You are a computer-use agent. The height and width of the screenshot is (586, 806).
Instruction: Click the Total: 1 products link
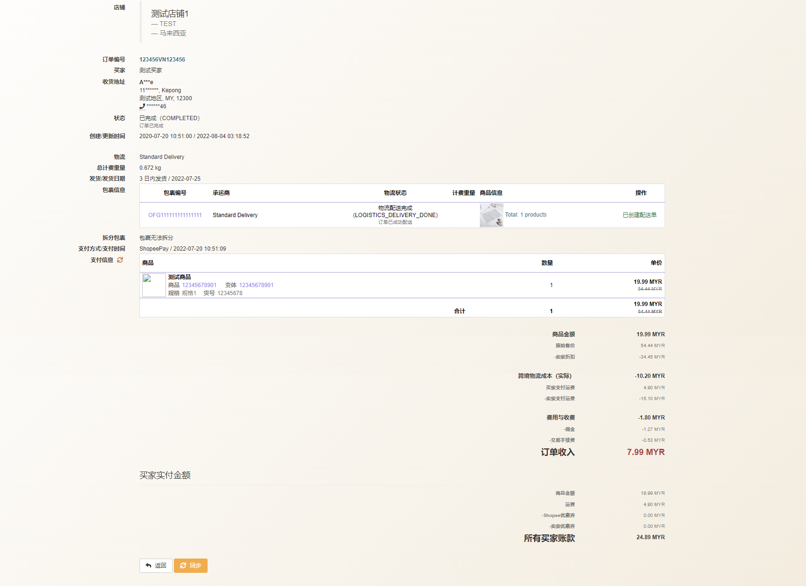tap(526, 215)
